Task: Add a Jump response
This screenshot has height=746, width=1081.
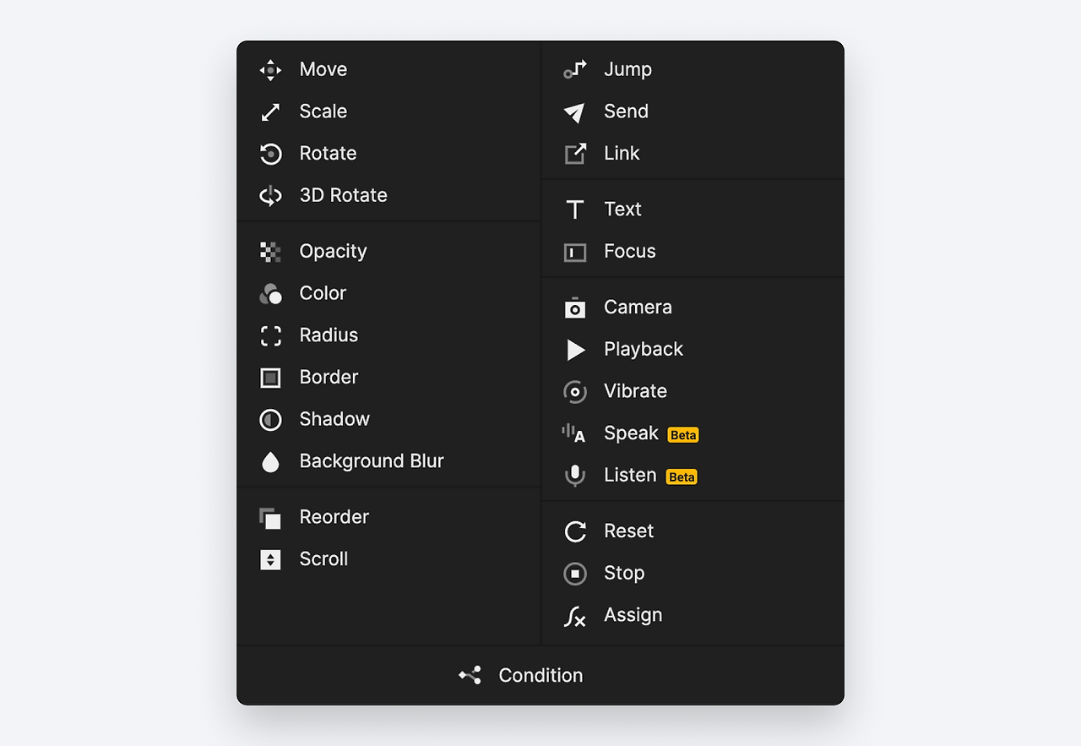Action: coord(627,70)
